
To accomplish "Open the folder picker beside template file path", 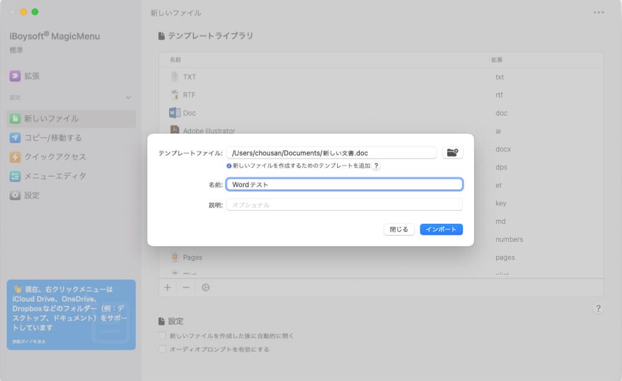I will click(453, 152).
